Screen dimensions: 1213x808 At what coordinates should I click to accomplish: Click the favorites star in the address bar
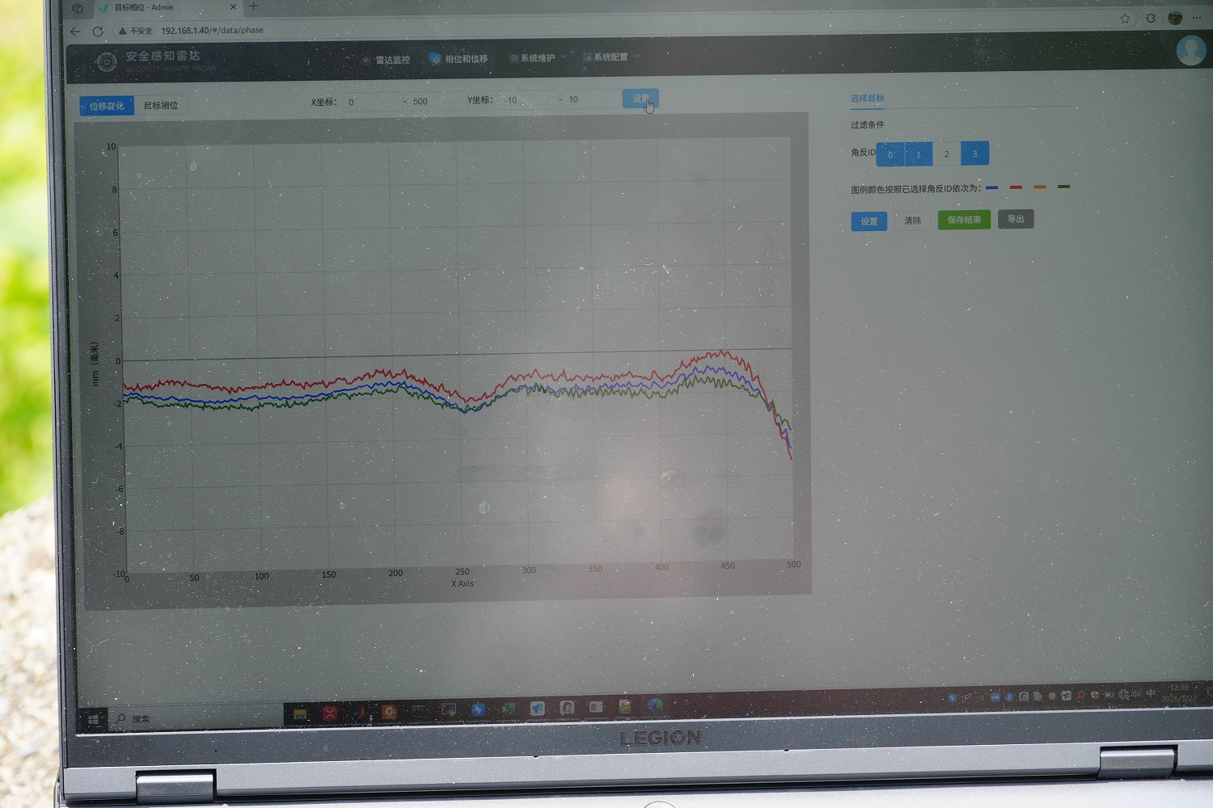pos(1125,19)
